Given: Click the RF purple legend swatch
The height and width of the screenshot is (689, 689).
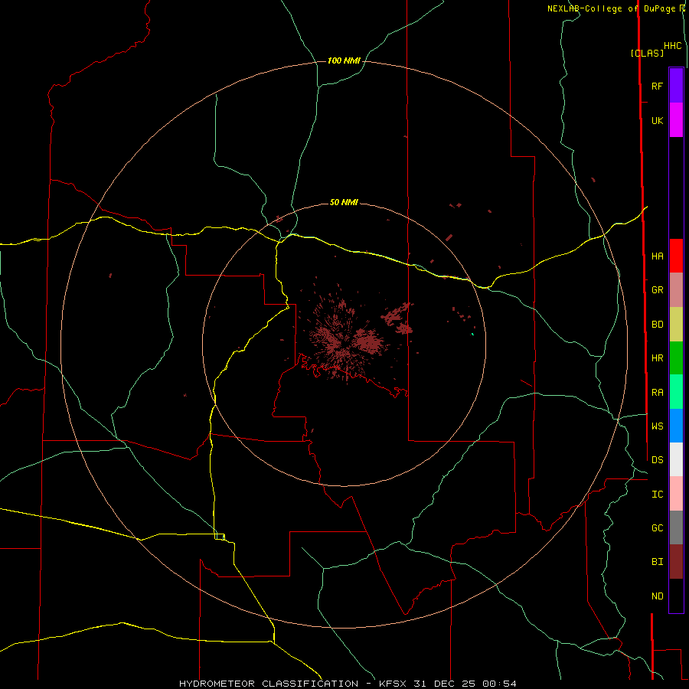Looking at the screenshot, I should (x=676, y=86).
